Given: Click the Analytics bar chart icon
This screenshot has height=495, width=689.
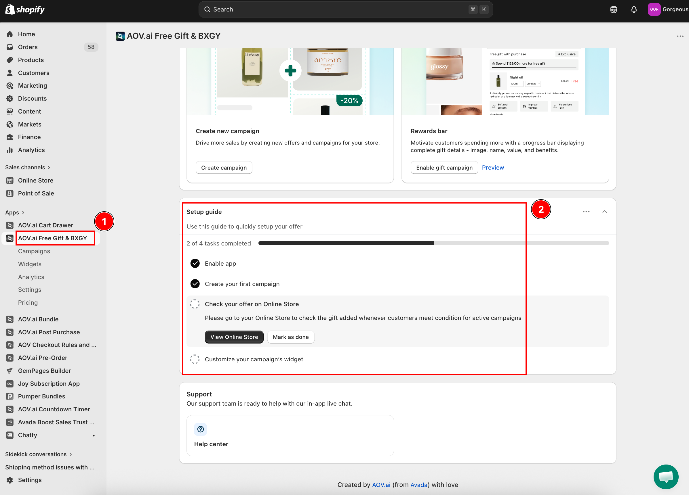Looking at the screenshot, I should click(x=10, y=150).
